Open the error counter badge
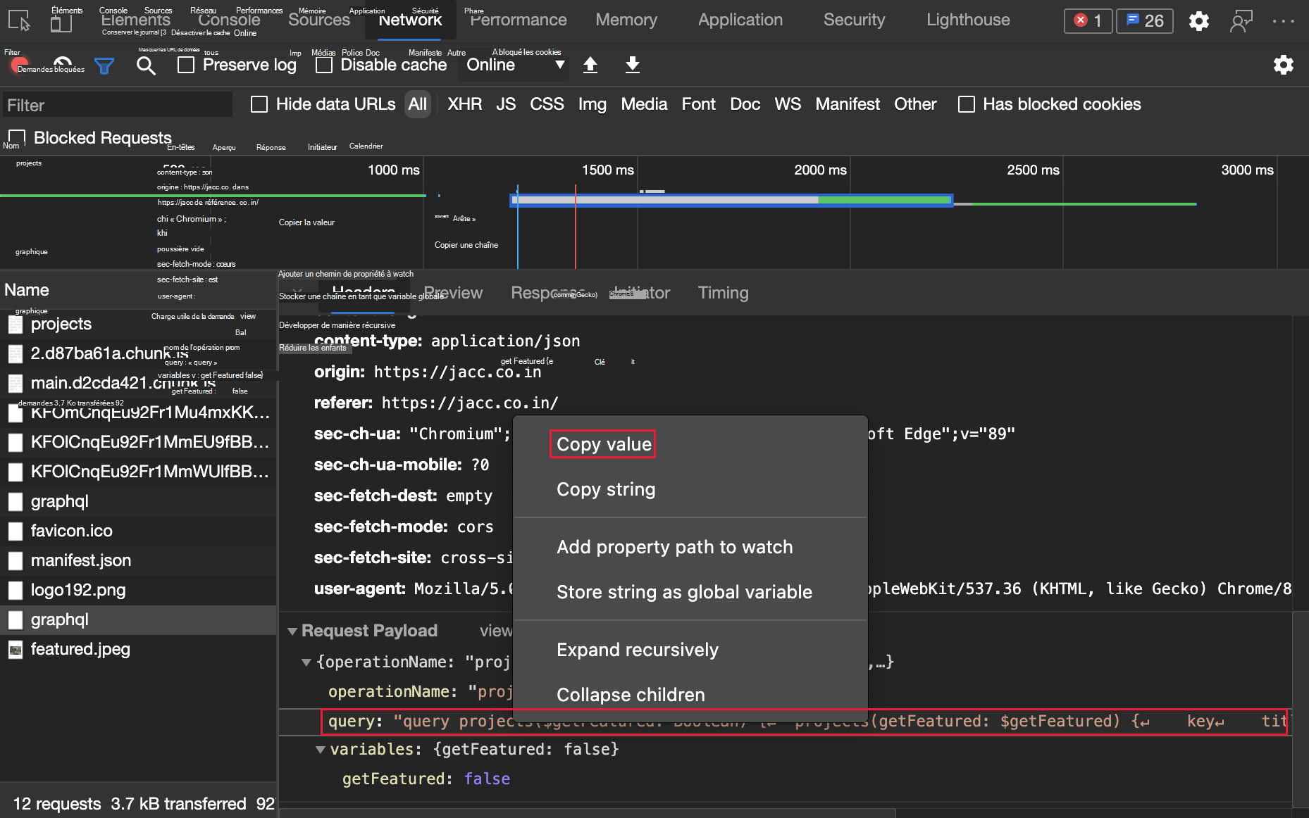Image resolution: width=1309 pixels, height=818 pixels. click(1087, 21)
